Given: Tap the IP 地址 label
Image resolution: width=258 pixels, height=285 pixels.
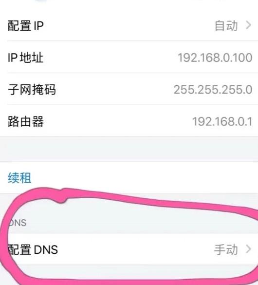Looking at the screenshot, I should tap(26, 57).
